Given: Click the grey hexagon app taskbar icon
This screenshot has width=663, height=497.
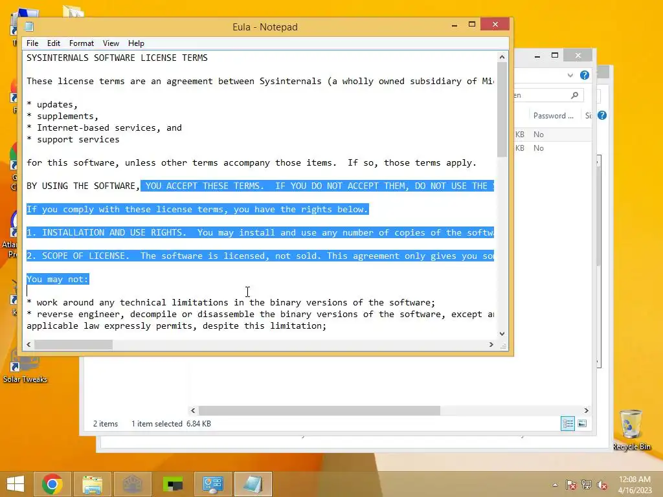Looking at the screenshot, I should 132,484.
